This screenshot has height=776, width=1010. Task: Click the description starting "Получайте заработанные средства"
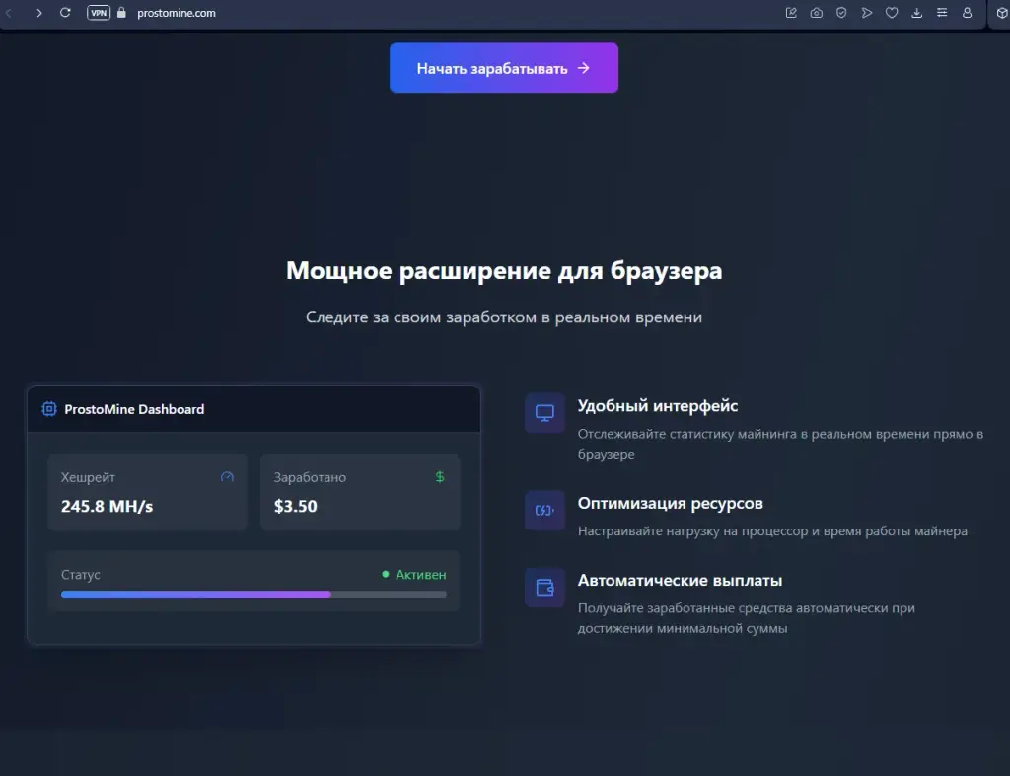click(746, 618)
